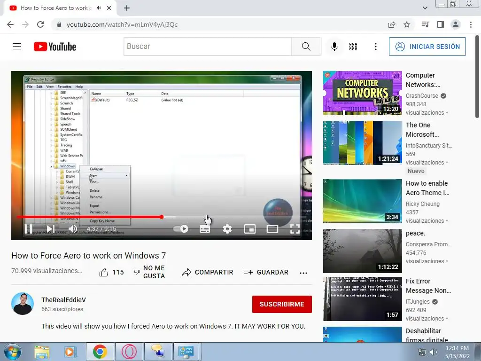Switch to theater mode view

(272, 229)
